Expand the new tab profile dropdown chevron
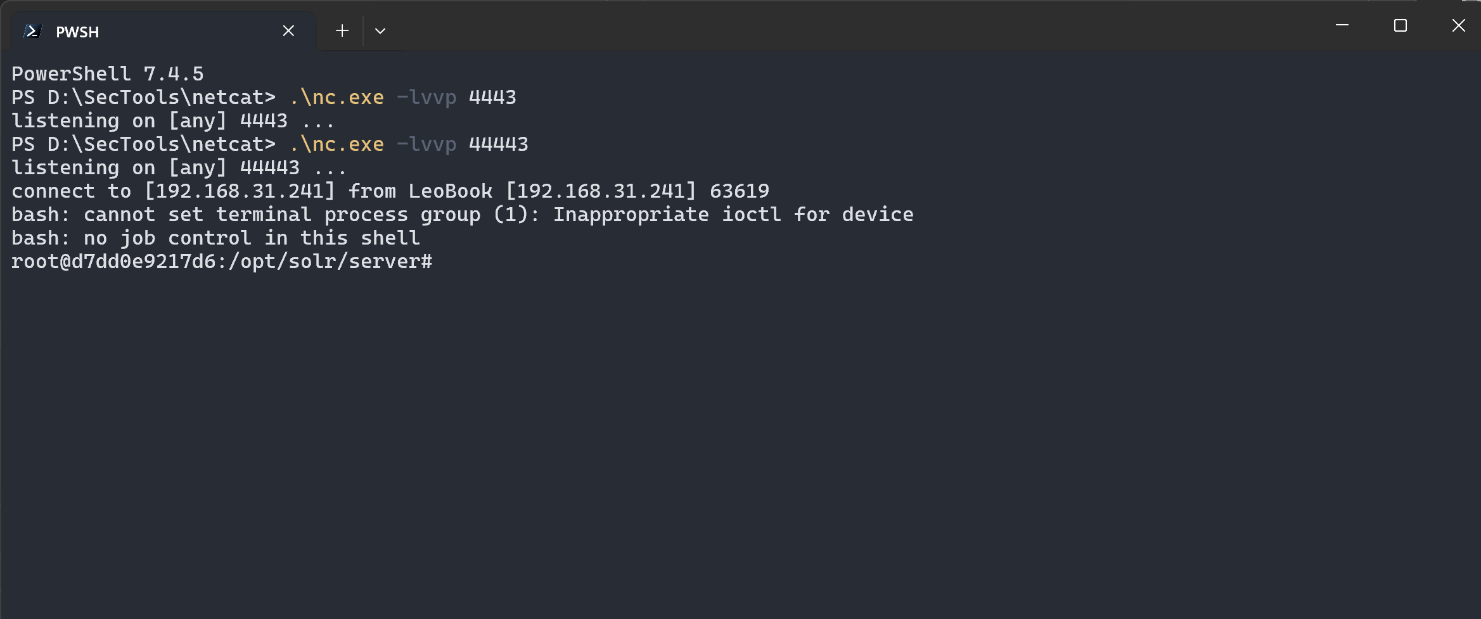The width and height of the screenshot is (1481, 619). [380, 30]
